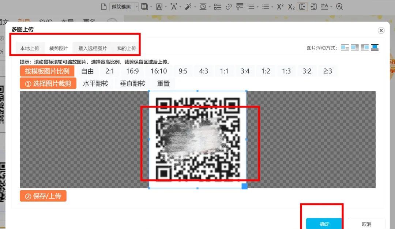Pick the 3:4 crop ratio
The height and width of the screenshot is (229, 395).
click(245, 71)
